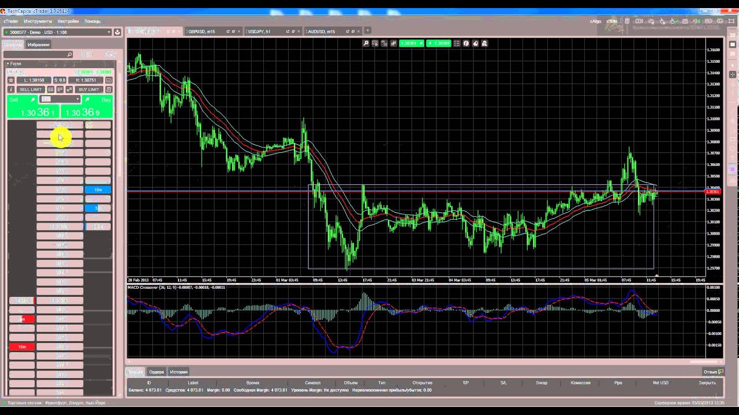This screenshot has height=415, width=739.
Task: Open the indicators f icon in chart toolbar
Action: (x=466, y=43)
